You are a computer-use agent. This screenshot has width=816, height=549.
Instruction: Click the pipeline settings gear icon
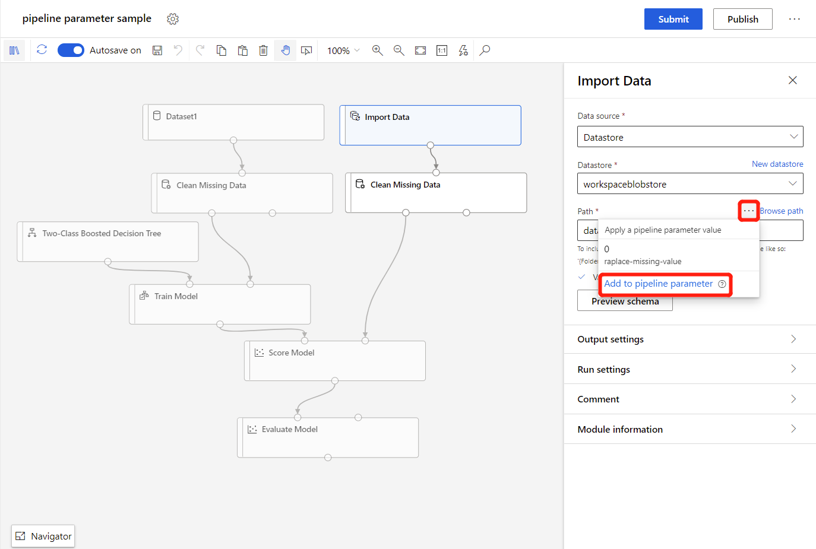173,19
